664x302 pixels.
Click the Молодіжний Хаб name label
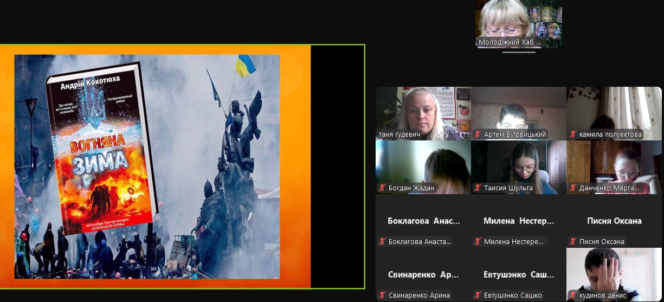click(510, 42)
